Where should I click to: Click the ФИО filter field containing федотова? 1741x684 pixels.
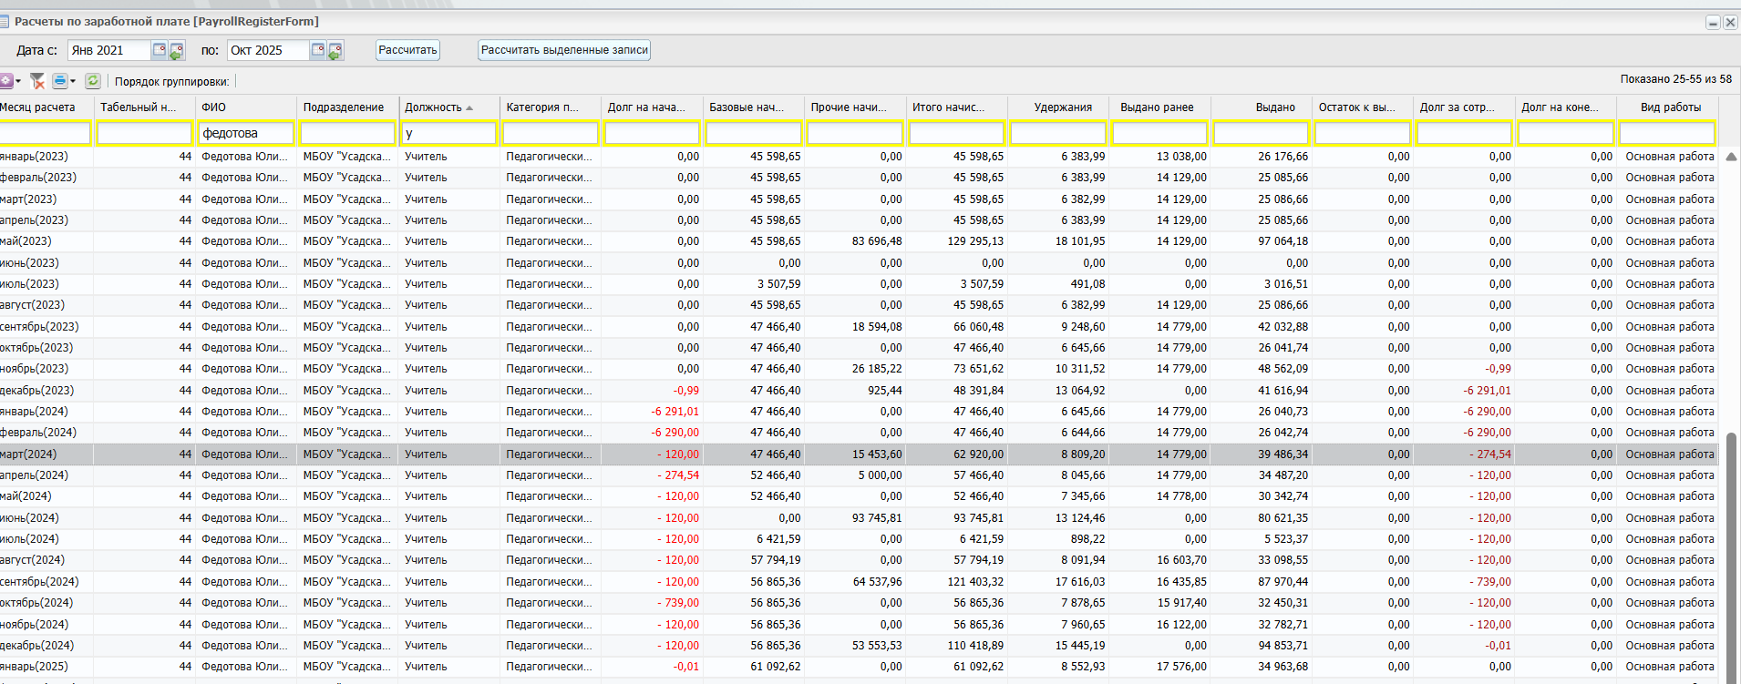click(x=246, y=133)
